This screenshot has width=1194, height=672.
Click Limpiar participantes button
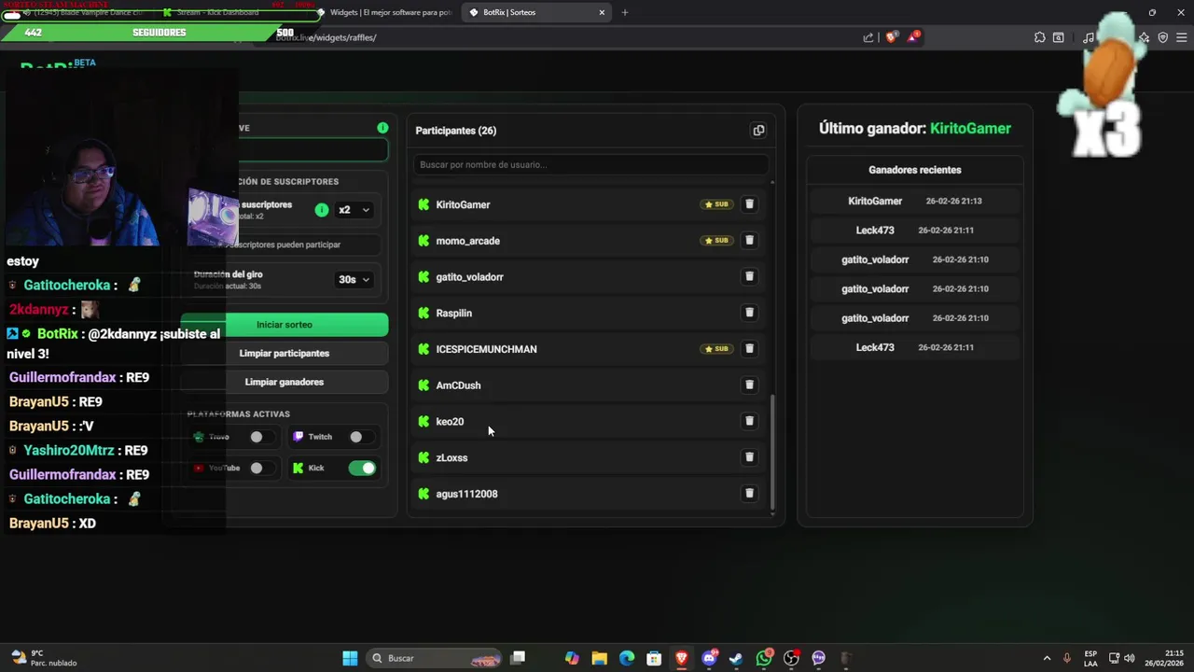coord(285,354)
